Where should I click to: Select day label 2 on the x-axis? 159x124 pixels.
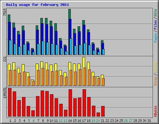(x=15, y=121)
